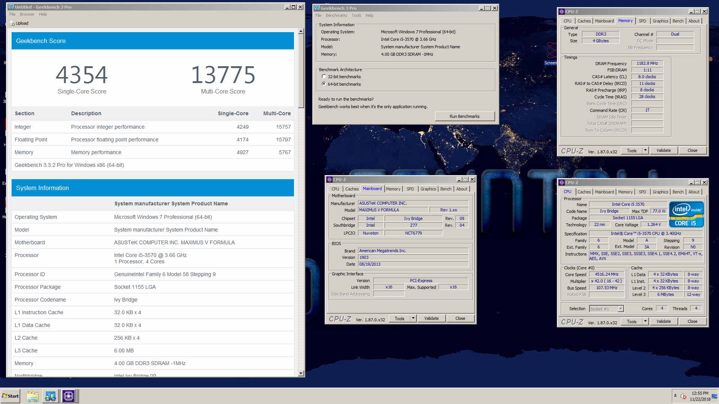Open Bench tab in Memory CPU-Z window
This screenshot has height=404, width=719.
point(678,21)
